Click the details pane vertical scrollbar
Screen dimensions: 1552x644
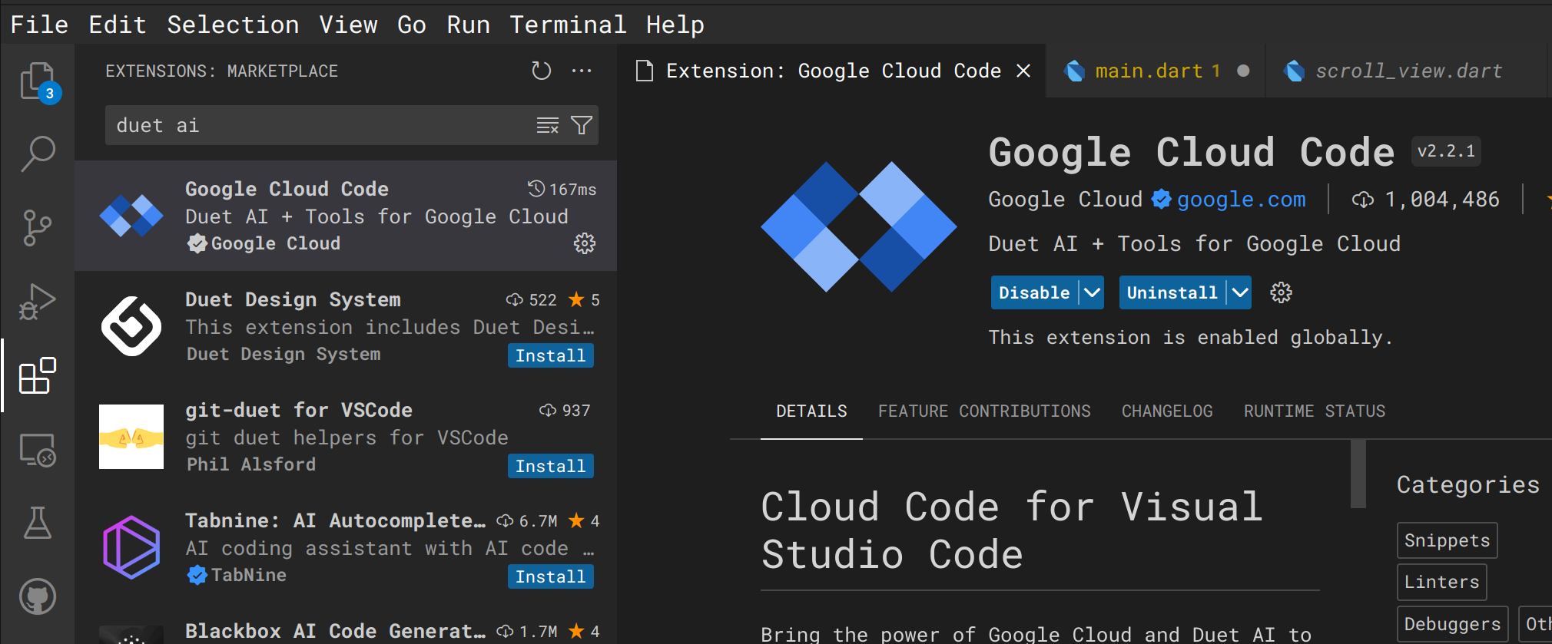(1358, 474)
